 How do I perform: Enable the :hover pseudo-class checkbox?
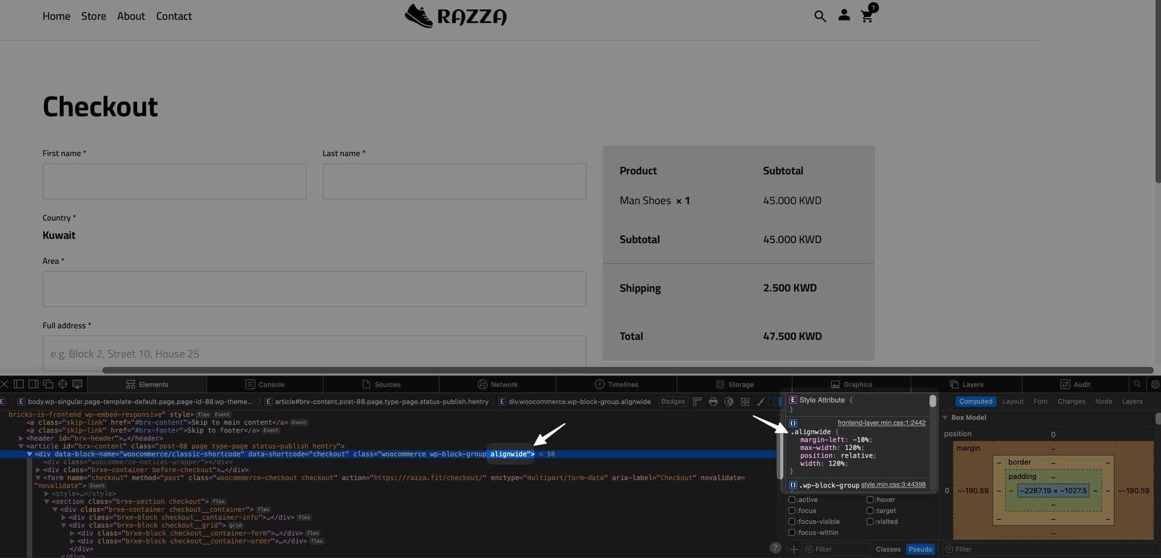click(870, 499)
